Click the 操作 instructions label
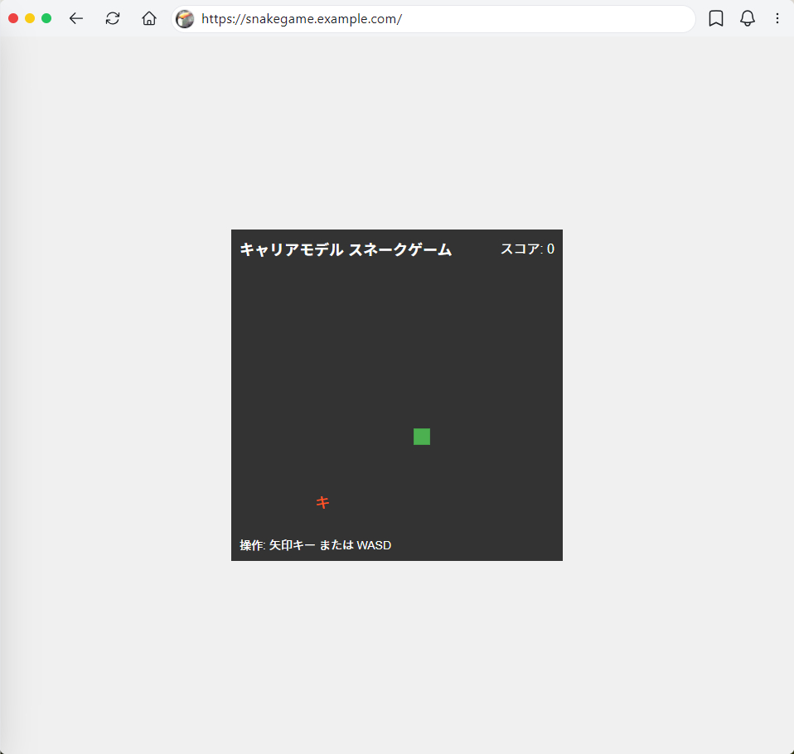Image resolution: width=794 pixels, height=754 pixels. pyautogui.click(x=250, y=545)
